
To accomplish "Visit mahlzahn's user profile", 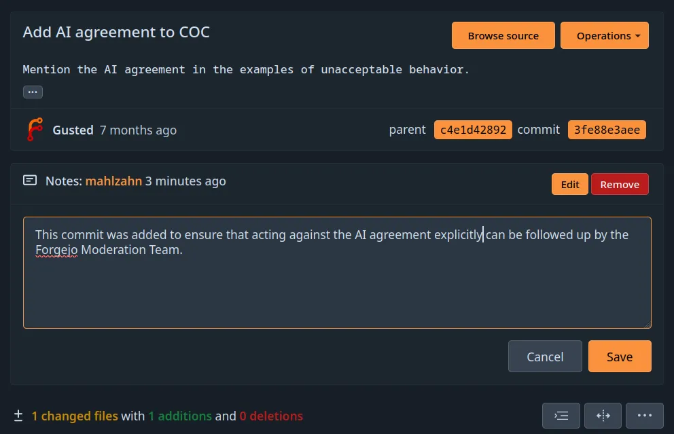I will 113,181.
